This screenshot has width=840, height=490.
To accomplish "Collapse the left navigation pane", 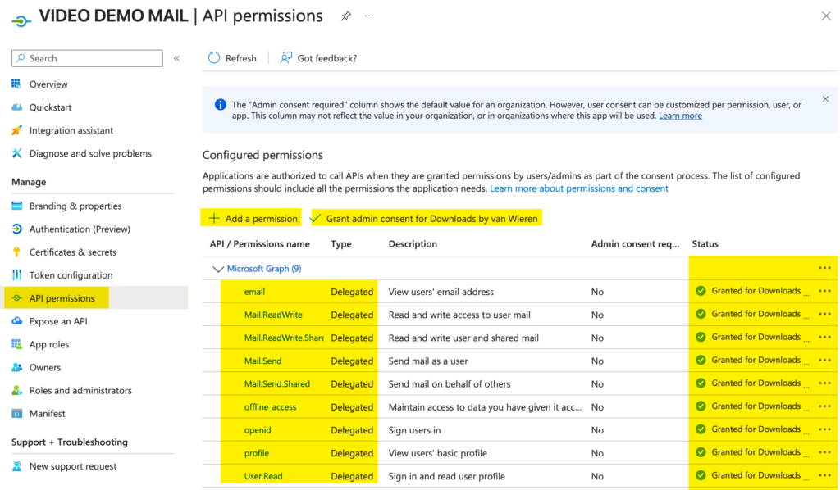I will pos(176,57).
